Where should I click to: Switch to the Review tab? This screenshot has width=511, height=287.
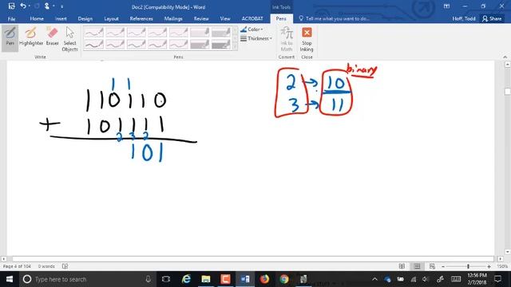point(201,18)
